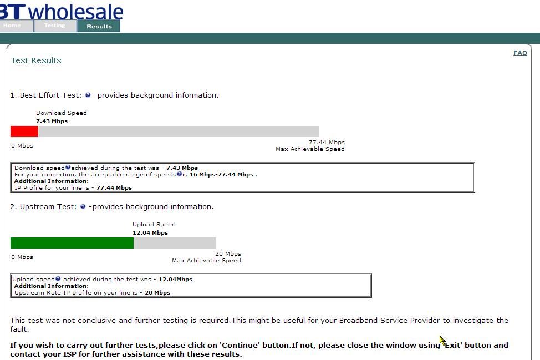Screen dimensions: 540x360
Task: Click the BT wholesale logo
Action: pyautogui.click(x=62, y=11)
